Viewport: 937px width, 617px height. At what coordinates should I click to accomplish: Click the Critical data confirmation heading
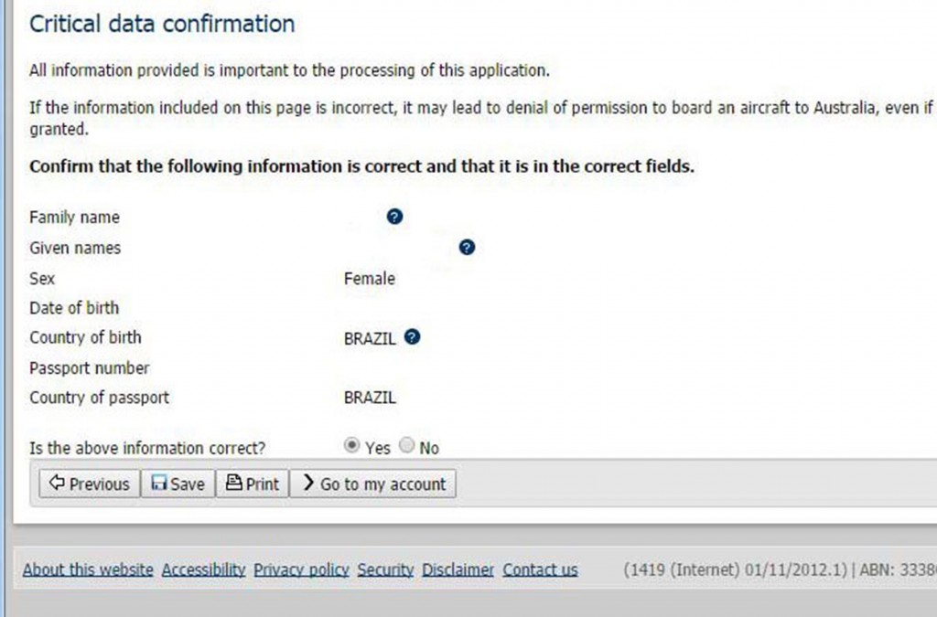(162, 24)
